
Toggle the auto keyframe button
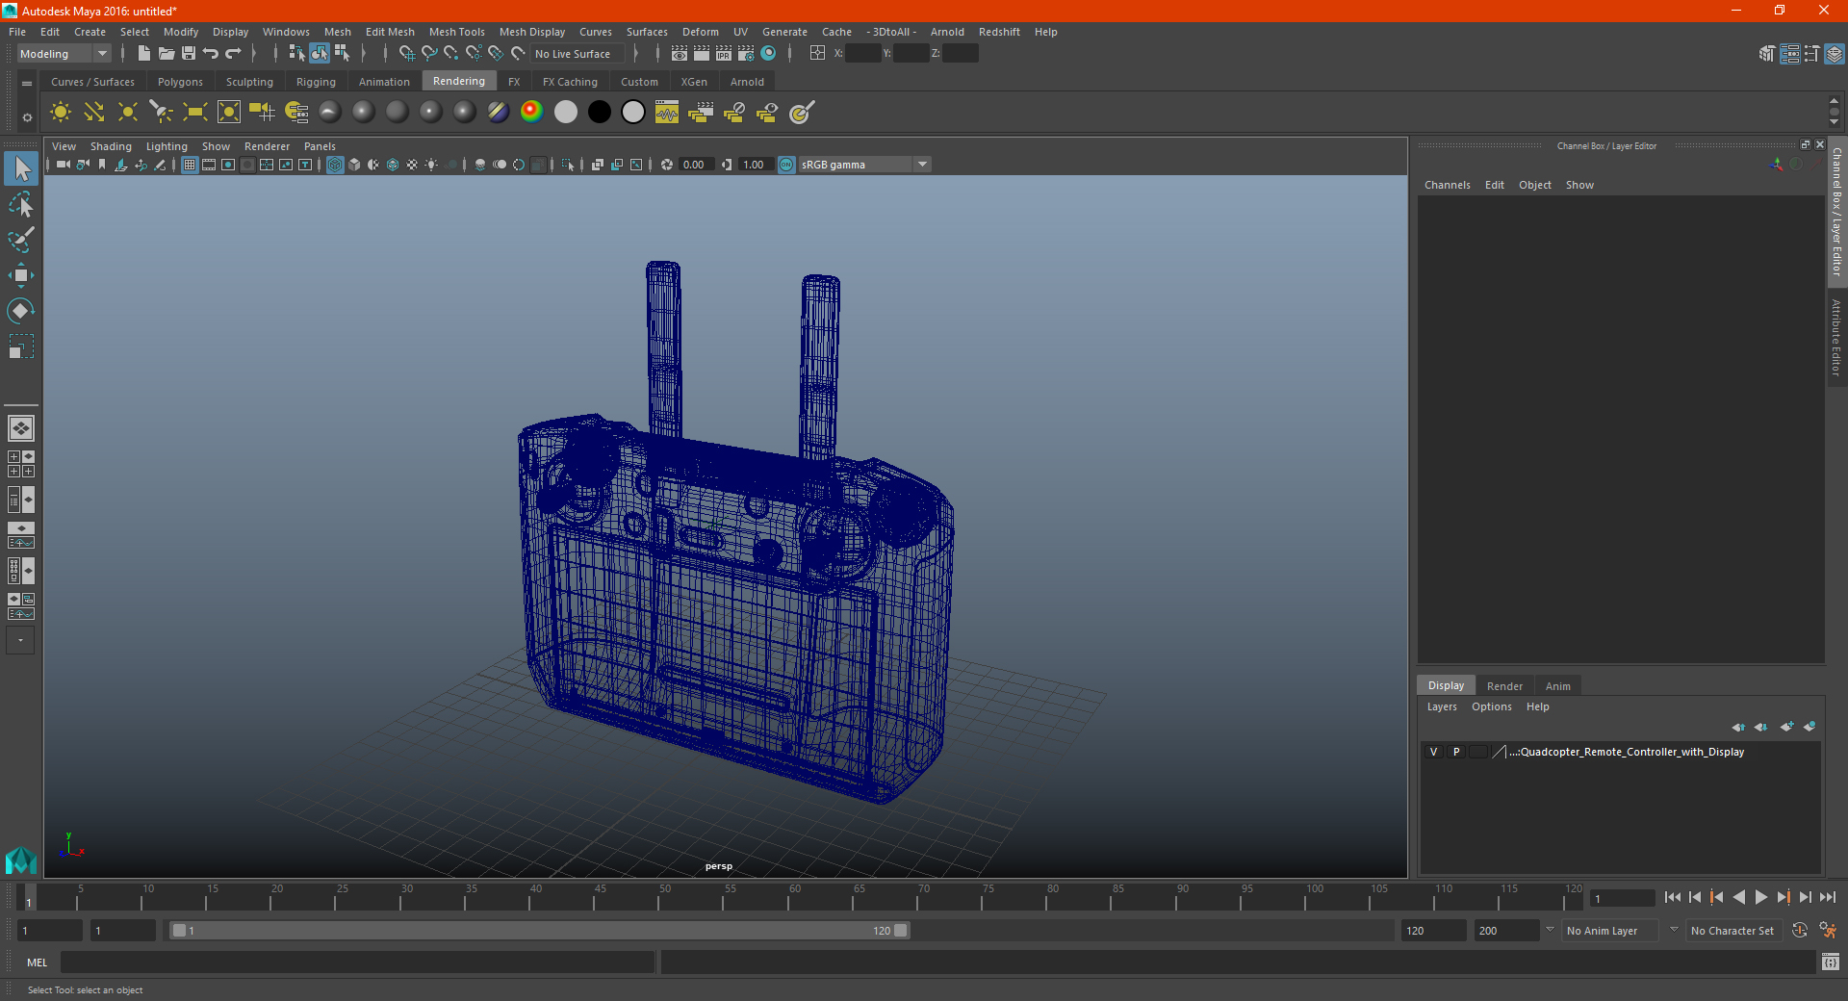click(x=1799, y=931)
